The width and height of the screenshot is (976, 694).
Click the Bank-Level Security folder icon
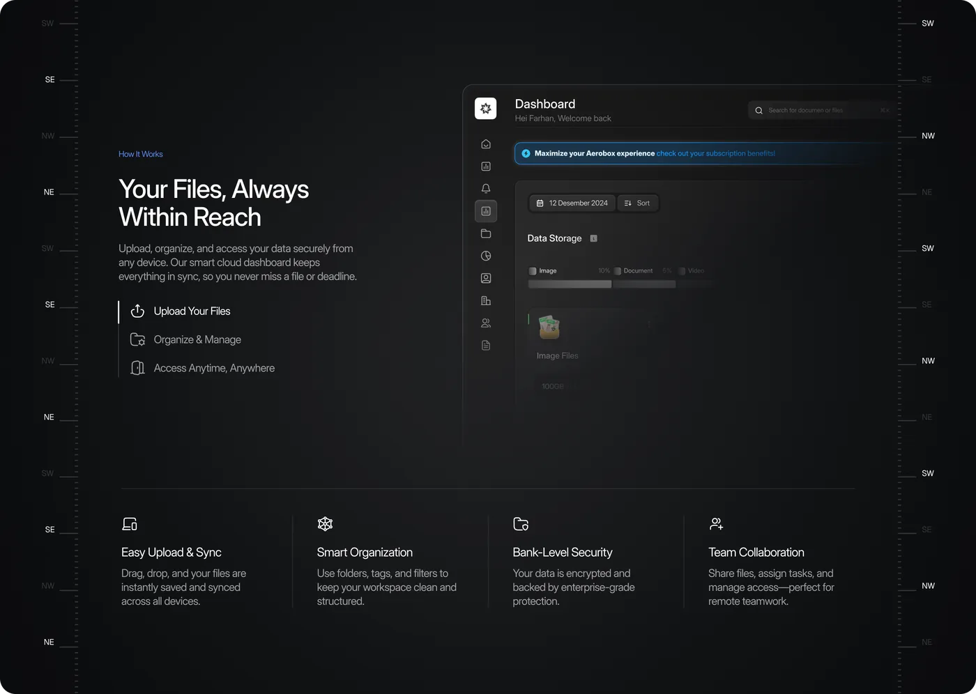(521, 524)
